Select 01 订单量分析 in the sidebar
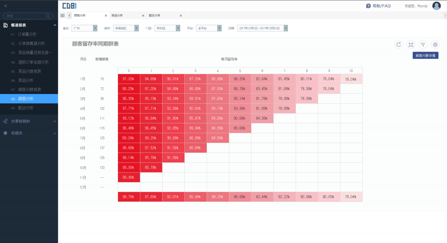 pos(27,34)
